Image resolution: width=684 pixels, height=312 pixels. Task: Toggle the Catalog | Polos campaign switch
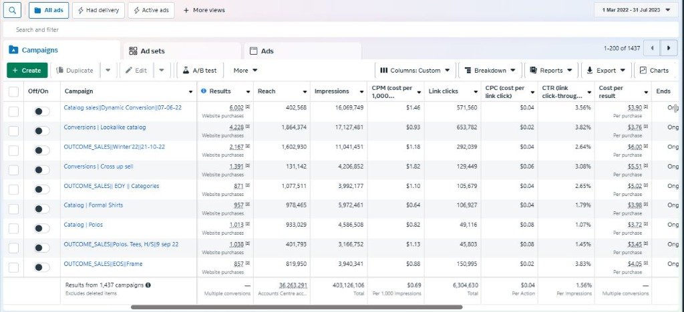tap(42, 229)
